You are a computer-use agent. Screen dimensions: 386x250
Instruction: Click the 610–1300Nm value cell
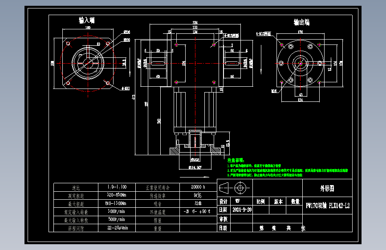point(116,203)
